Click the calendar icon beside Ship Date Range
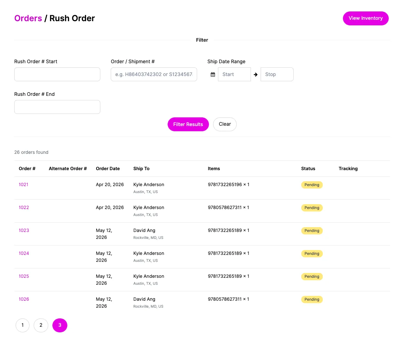 (213, 75)
